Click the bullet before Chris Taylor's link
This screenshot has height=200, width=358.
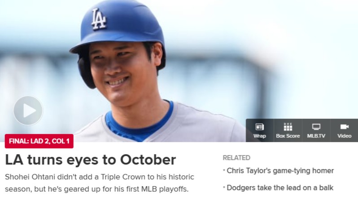[x=224, y=170]
